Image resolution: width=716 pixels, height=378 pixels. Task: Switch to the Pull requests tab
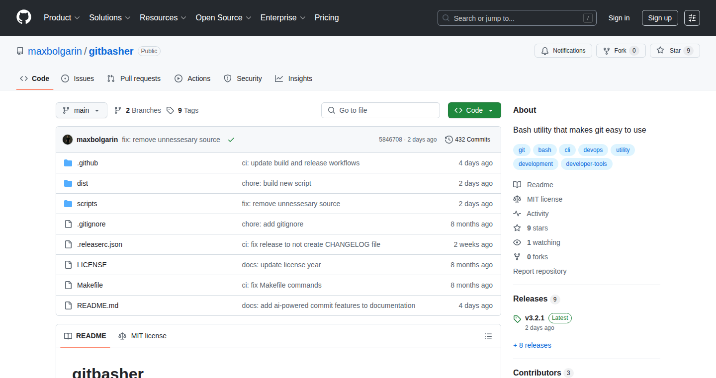click(x=134, y=78)
